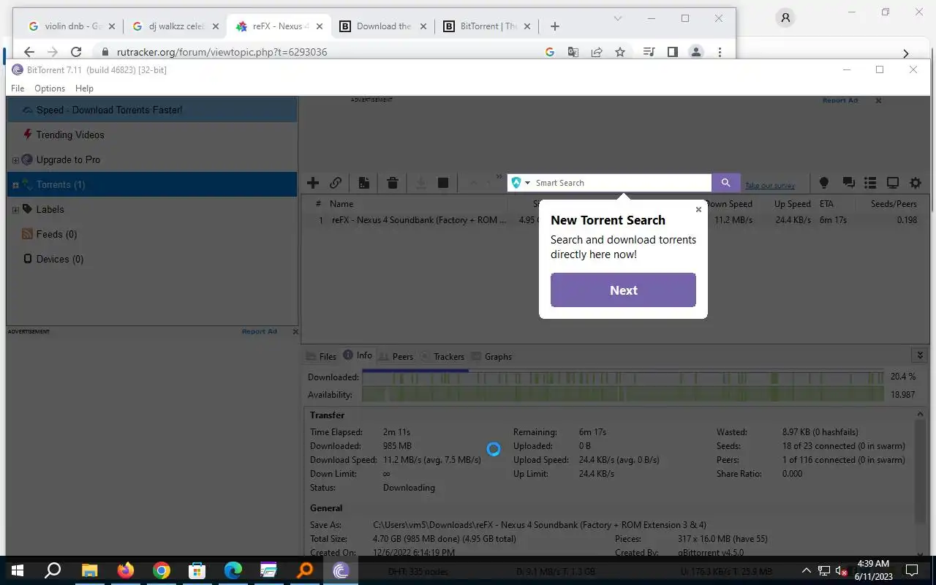Image resolution: width=936 pixels, height=585 pixels.
Task: Click the purple search magnifier button
Action: 725,183
